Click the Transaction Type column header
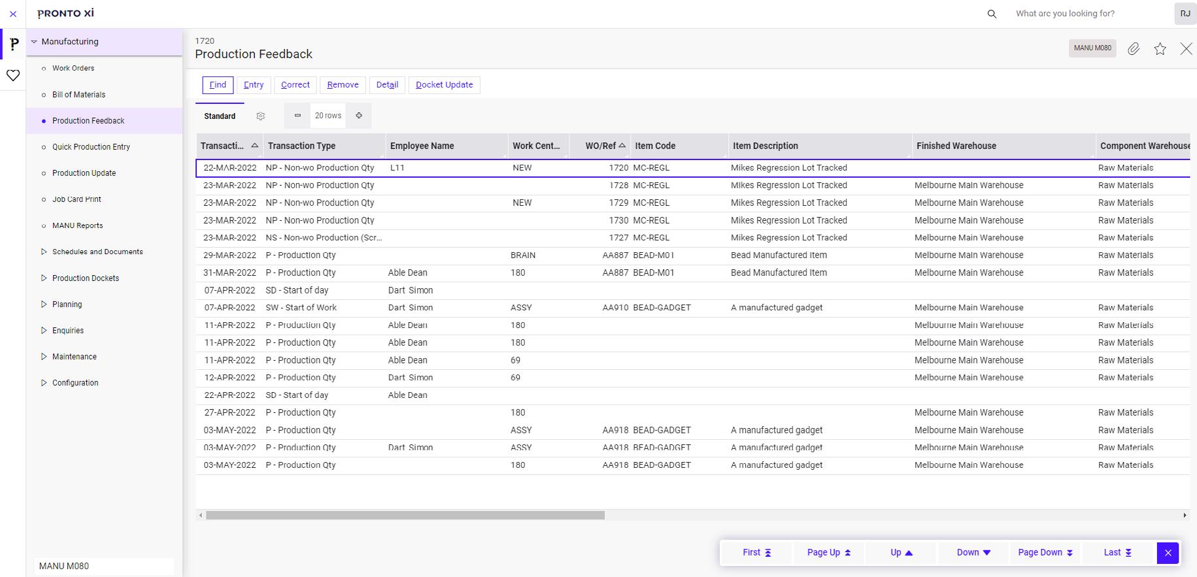The image size is (1197, 577). (324, 146)
